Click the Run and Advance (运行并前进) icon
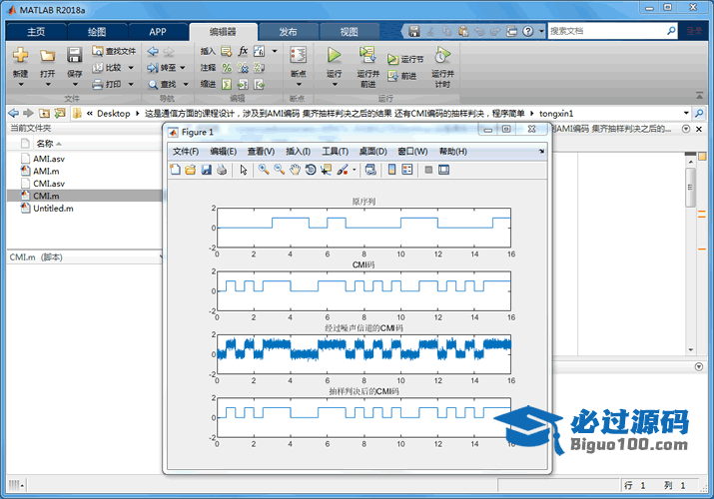714x499 pixels. tap(367, 55)
